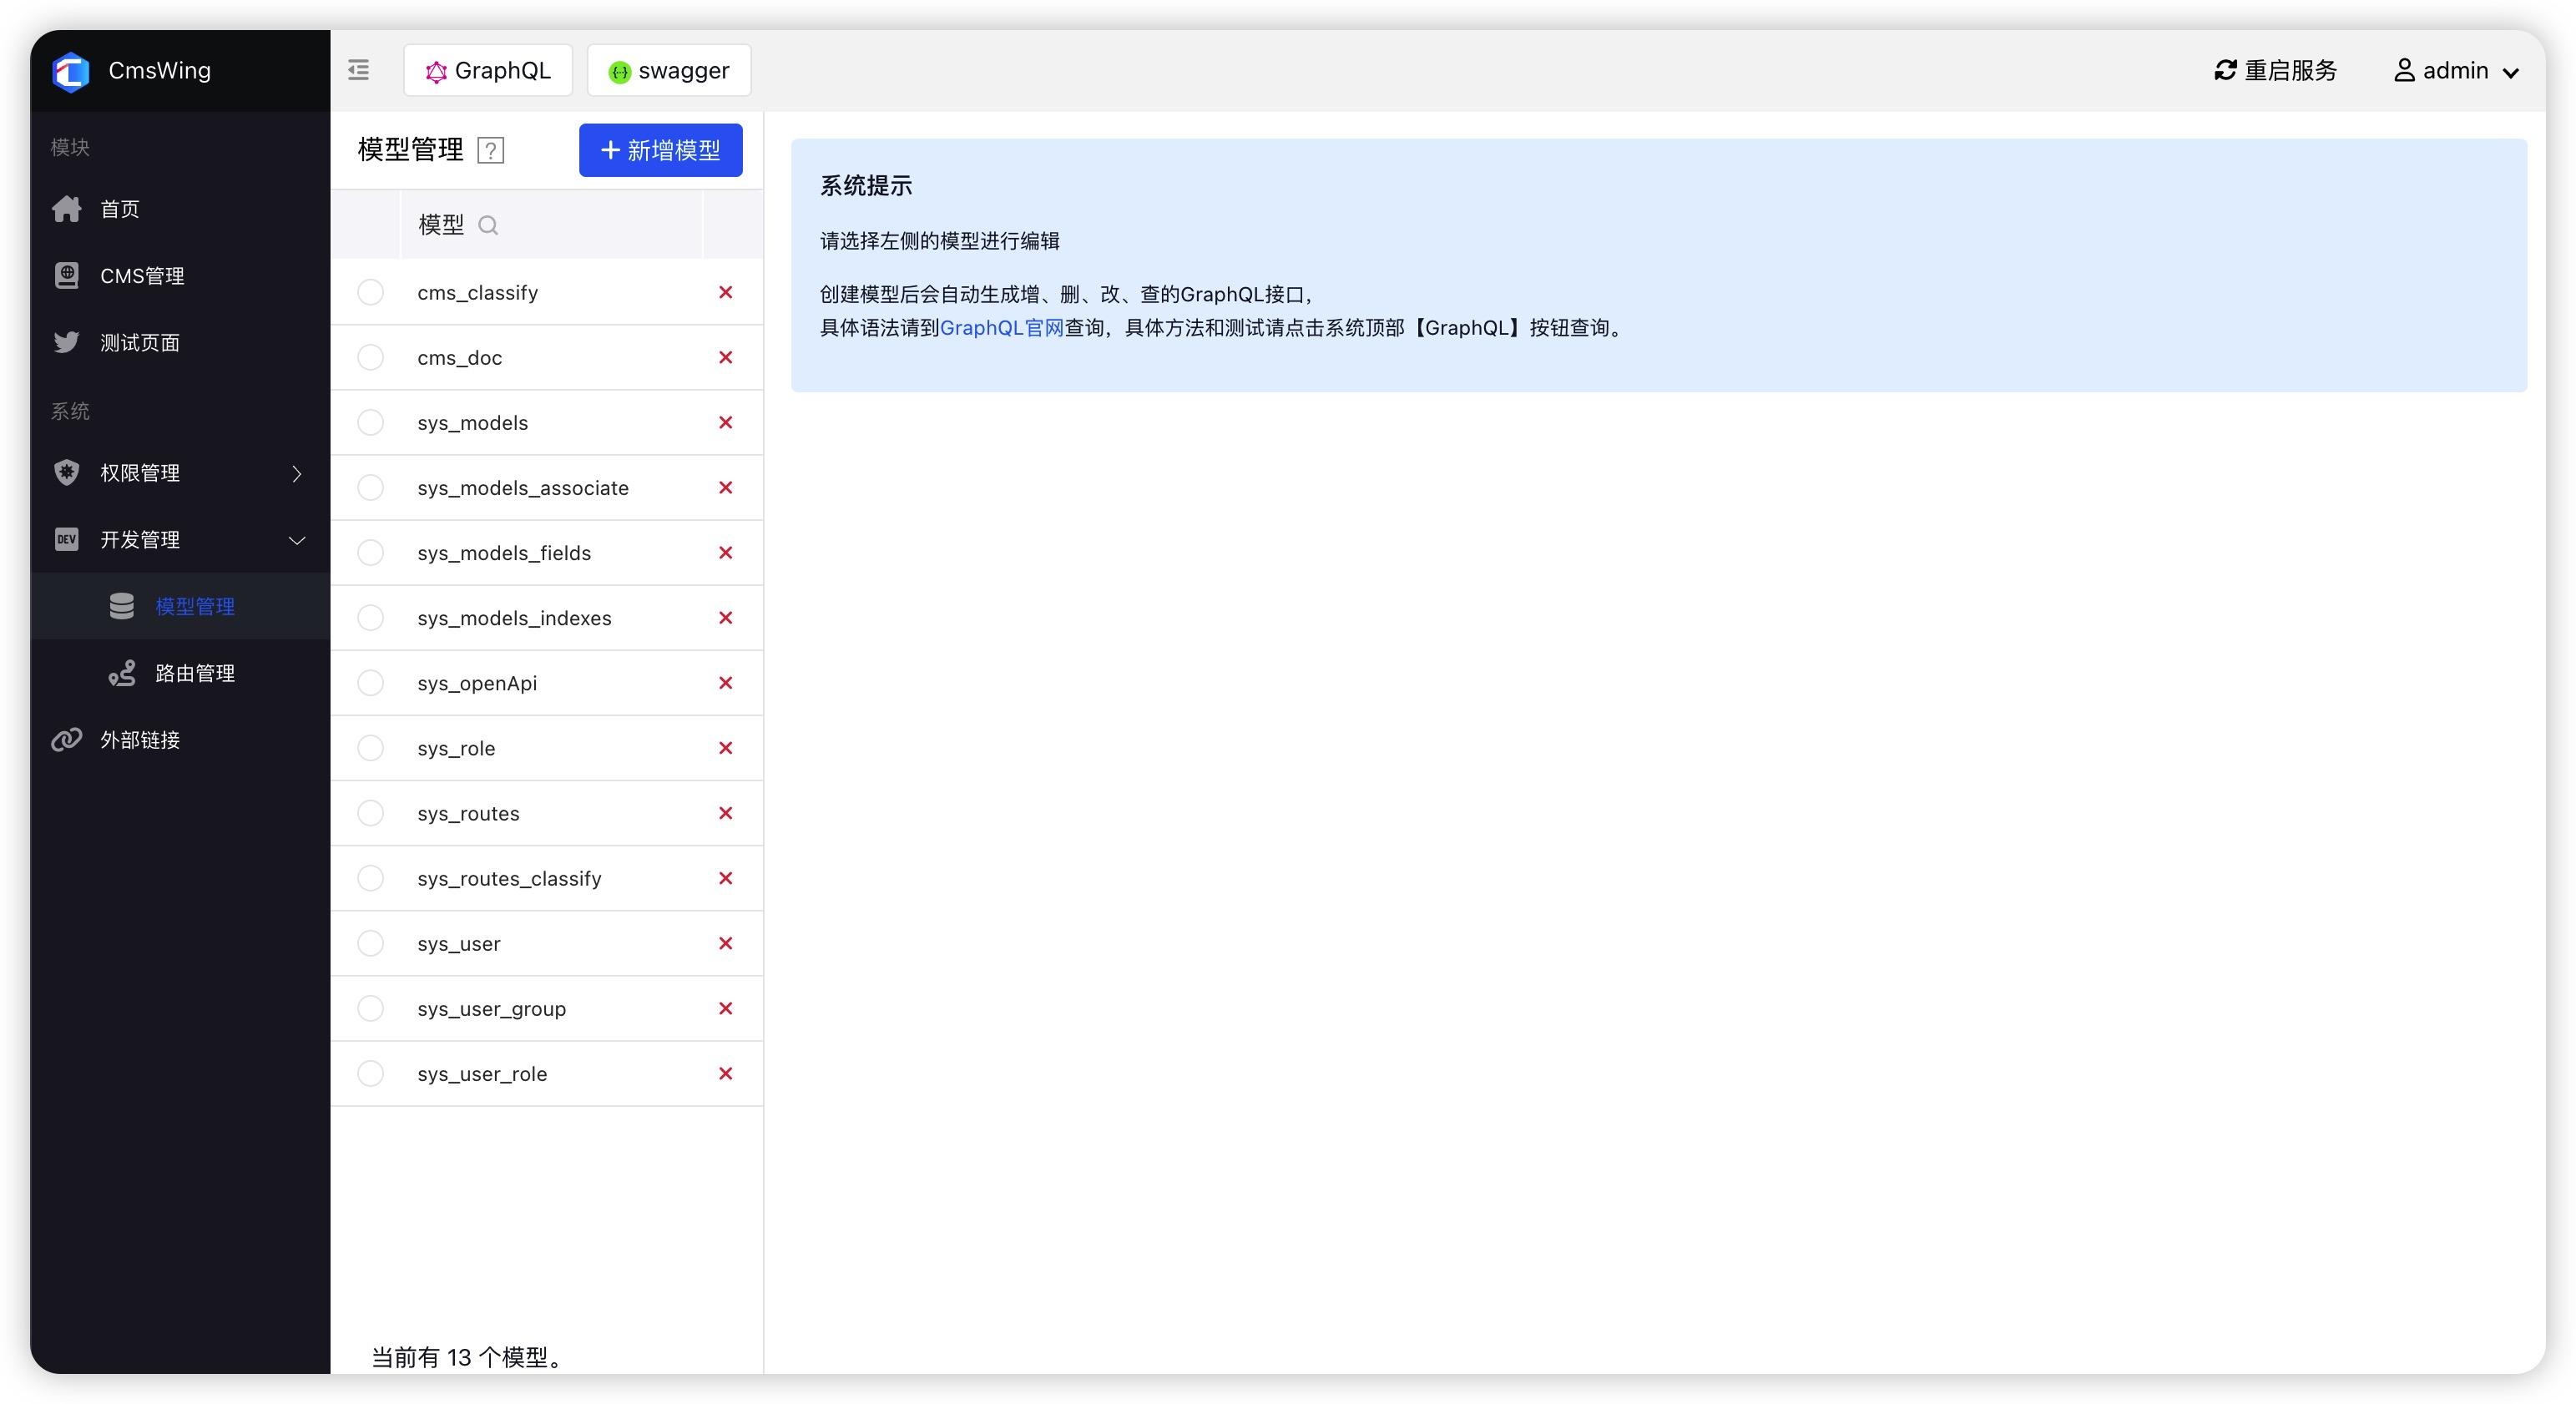
Task: Delete sys_role with the red X
Action: coord(726,748)
